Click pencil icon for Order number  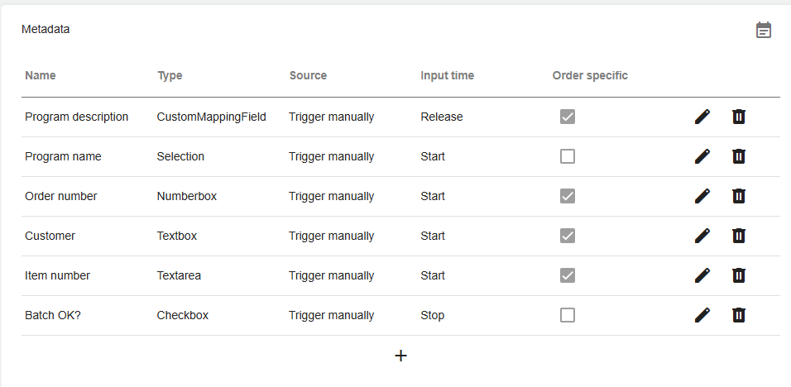(x=702, y=196)
